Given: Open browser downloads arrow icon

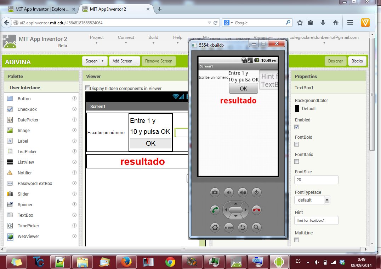Looking at the screenshot, I should coord(323,23).
